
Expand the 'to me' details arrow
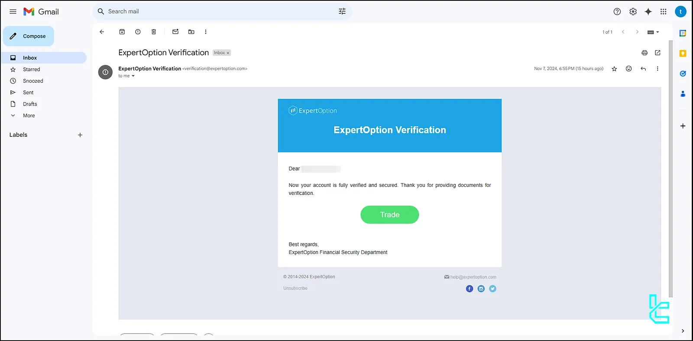pos(133,76)
